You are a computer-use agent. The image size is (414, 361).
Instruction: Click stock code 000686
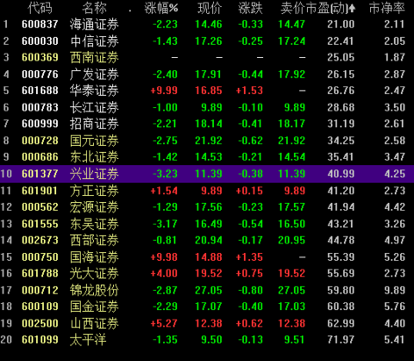pos(40,157)
